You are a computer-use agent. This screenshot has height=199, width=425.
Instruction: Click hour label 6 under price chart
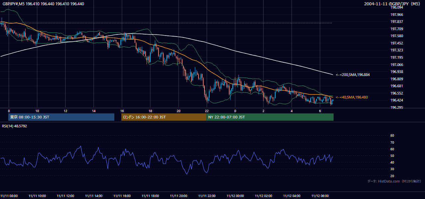pos(320,111)
